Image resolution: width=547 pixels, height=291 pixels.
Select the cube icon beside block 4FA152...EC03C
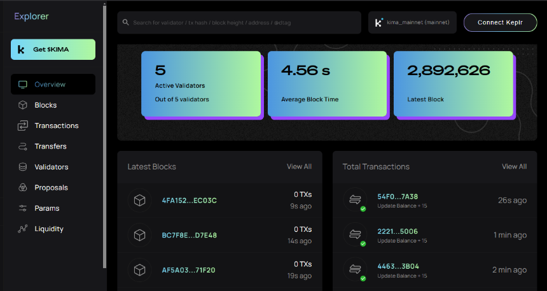(139, 200)
